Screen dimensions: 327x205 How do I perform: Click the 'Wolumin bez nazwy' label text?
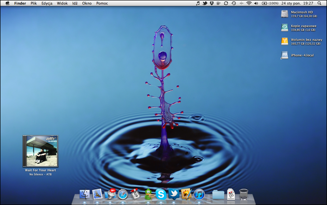pos(307,40)
